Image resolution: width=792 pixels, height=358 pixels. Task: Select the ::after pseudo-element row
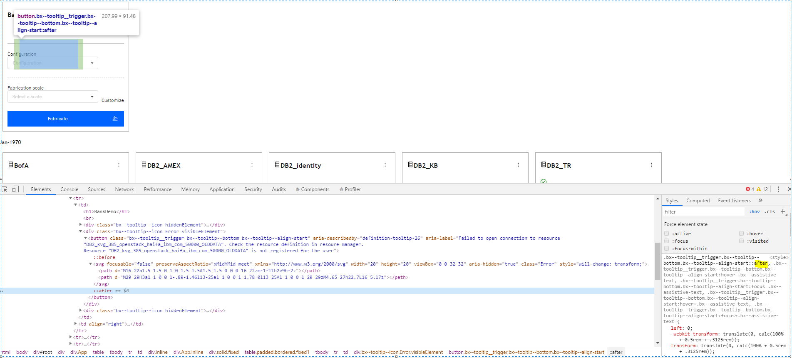click(x=327, y=291)
